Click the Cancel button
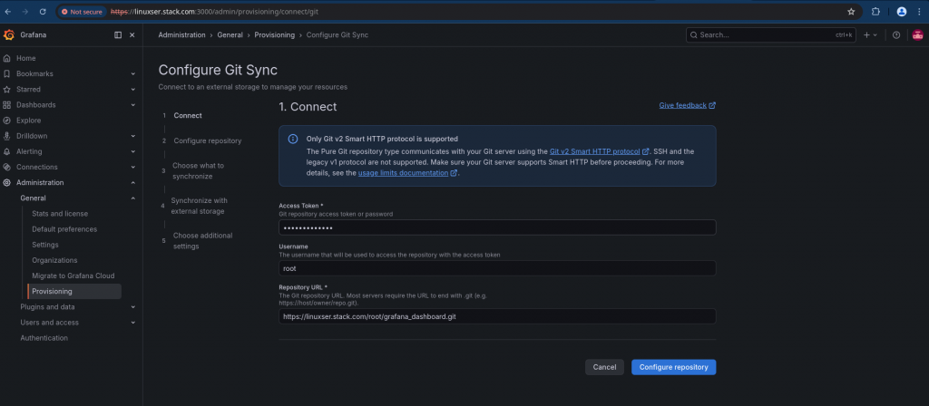Screen dimensions: 929x406 click(x=604, y=367)
